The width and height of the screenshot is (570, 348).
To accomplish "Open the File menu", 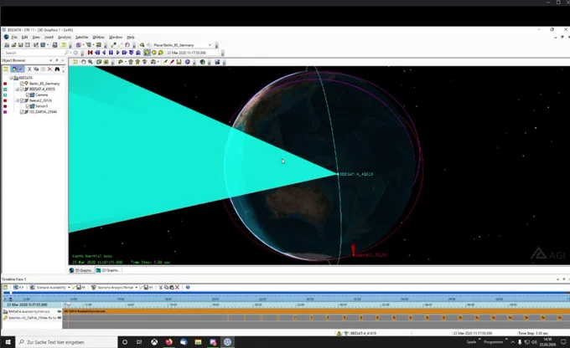I will click(14, 37).
